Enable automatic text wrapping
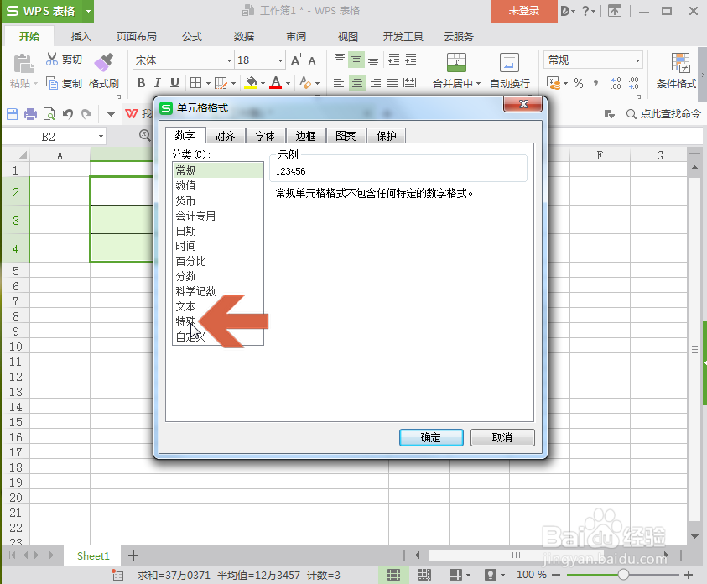The height and width of the screenshot is (584, 707). pyautogui.click(x=508, y=67)
